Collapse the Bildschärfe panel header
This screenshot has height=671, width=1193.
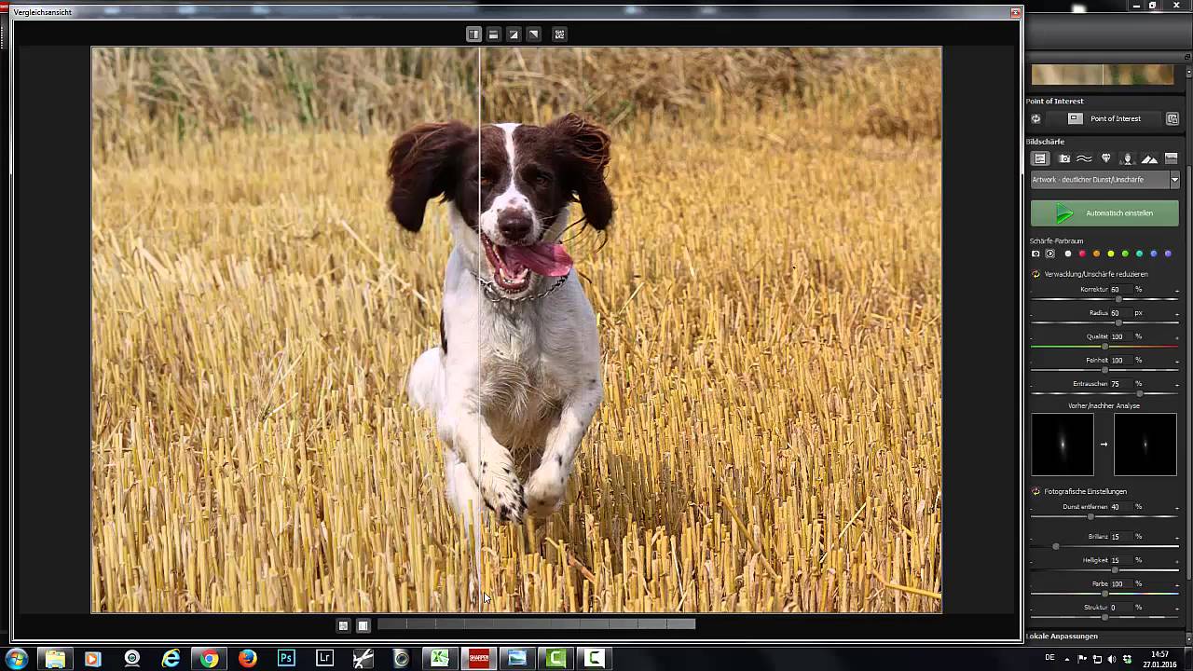click(1045, 142)
